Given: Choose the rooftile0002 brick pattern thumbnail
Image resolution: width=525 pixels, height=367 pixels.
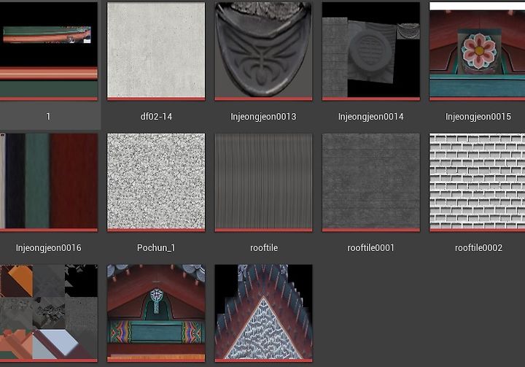Looking at the screenshot, I should [478, 182].
